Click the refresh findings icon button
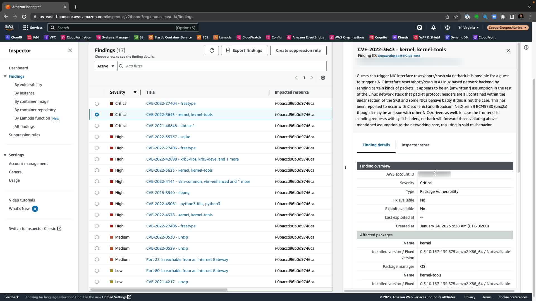This screenshot has width=536, height=301. [x=212, y=50]
